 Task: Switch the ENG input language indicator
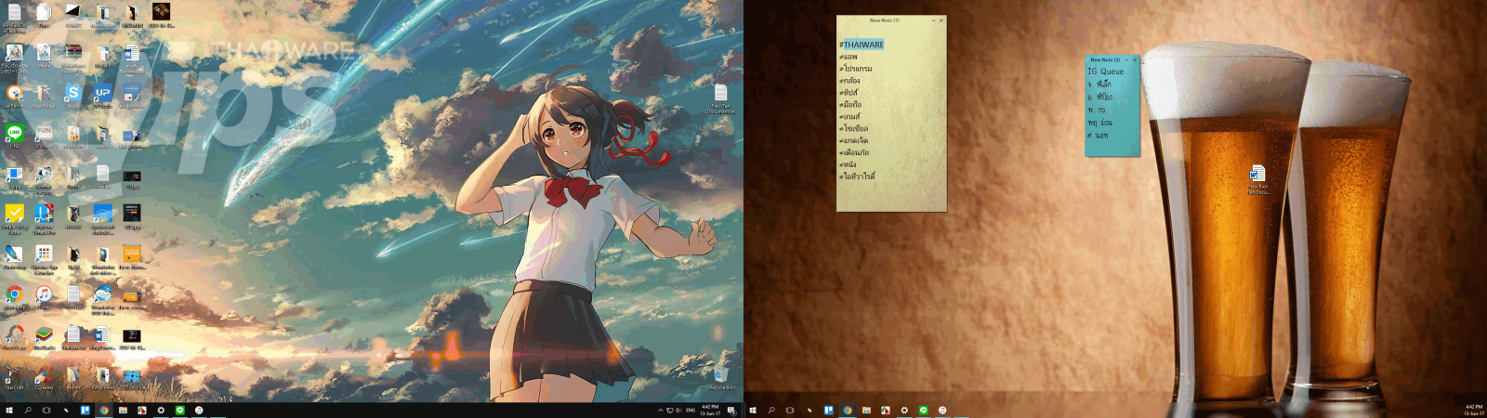(691, 411)
